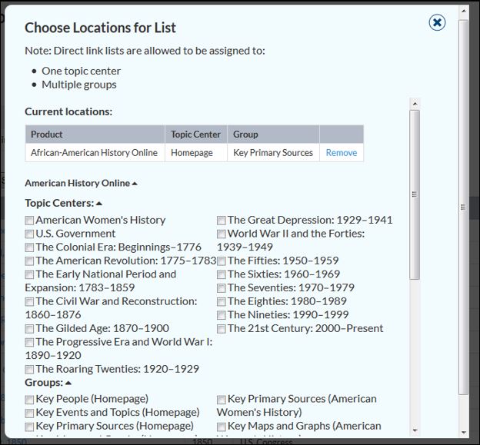This screenshot has height=445, width=480.
Task: Click the Group column header
Action: pyautogui.click(x=273, y=134)
